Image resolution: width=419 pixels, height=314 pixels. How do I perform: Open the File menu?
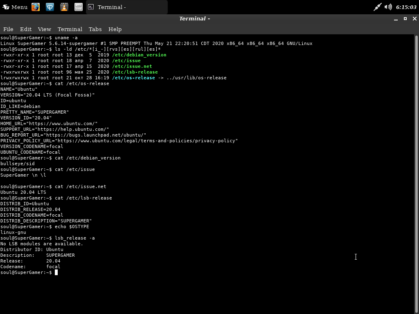pyautogui.click(x=8, y=29)
